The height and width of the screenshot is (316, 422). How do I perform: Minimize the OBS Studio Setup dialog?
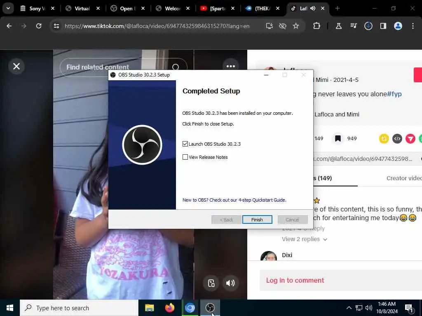tap(266, 75)
